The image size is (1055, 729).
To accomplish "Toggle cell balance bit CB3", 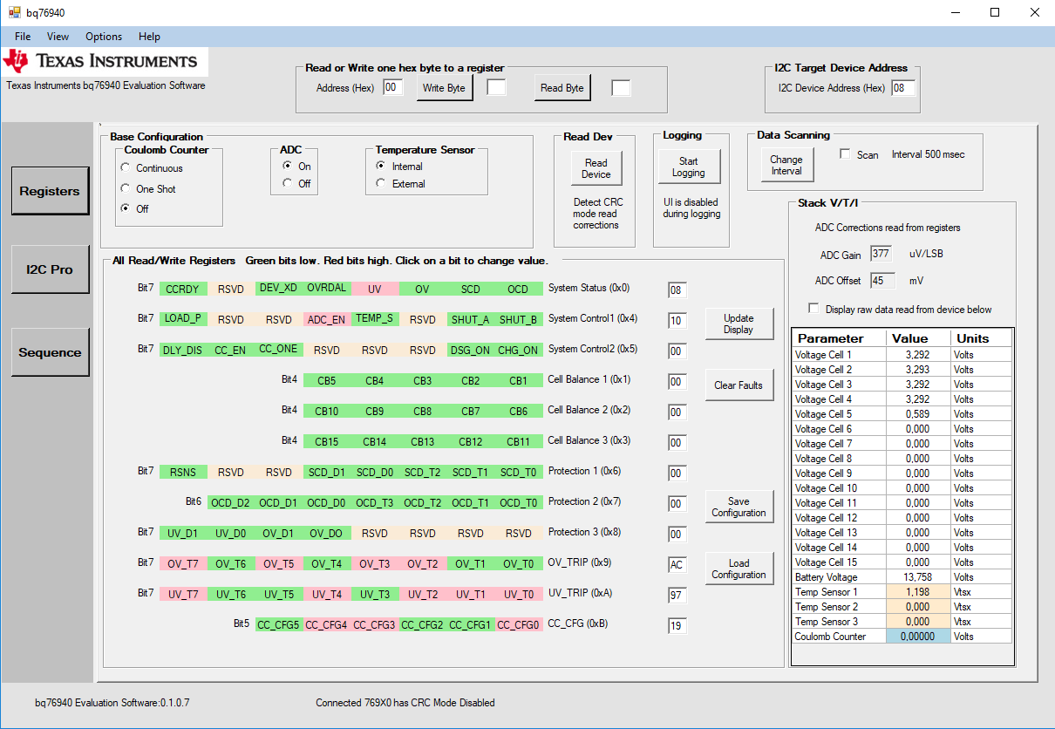I will (423, 380).
